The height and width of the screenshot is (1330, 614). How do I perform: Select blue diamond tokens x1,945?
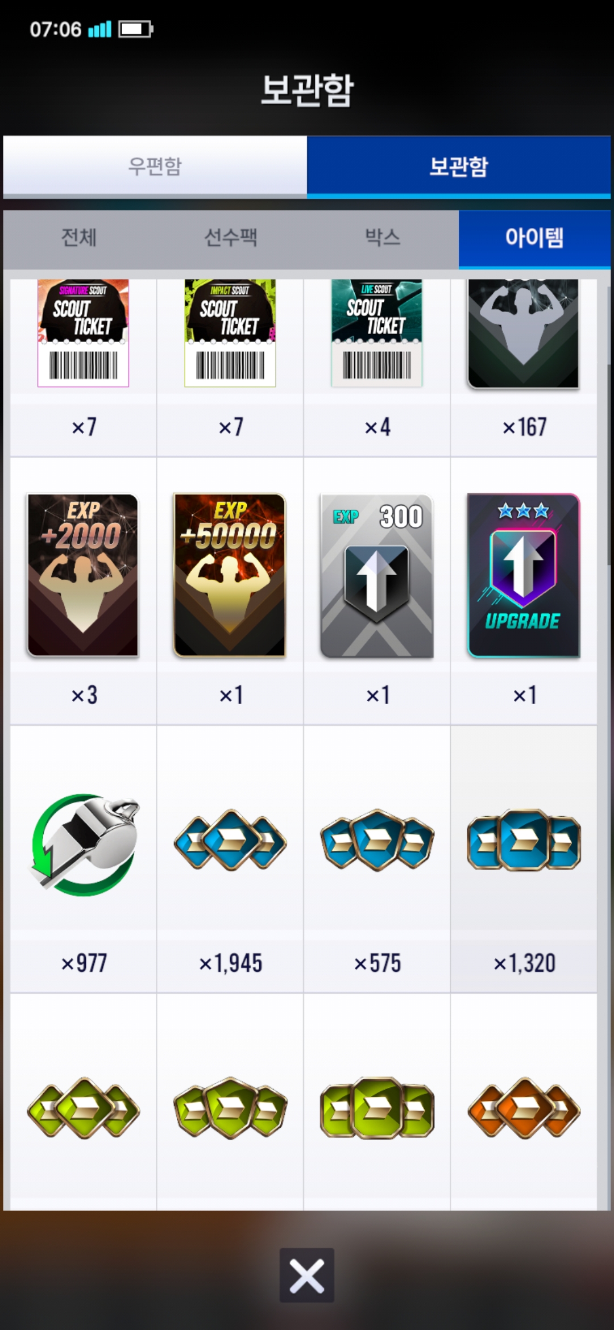[x=230, y=840]
